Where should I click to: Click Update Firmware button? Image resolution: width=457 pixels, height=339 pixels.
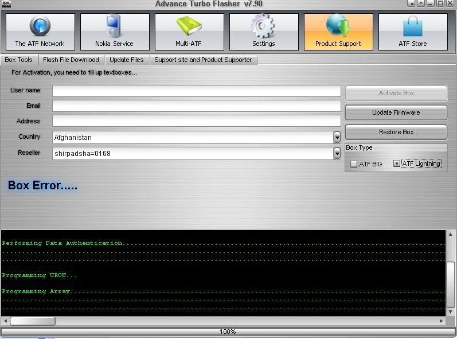pos(396,112)
